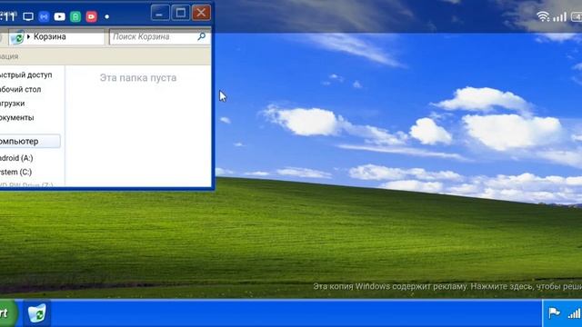Screen dimensions: 582x327
Task: Open the Android (A:) drive
Action: click(x=16, y=158)
